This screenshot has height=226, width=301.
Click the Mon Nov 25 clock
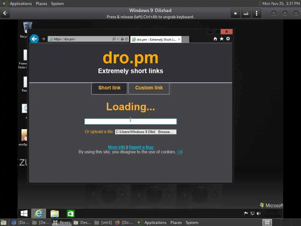point(281,4)
